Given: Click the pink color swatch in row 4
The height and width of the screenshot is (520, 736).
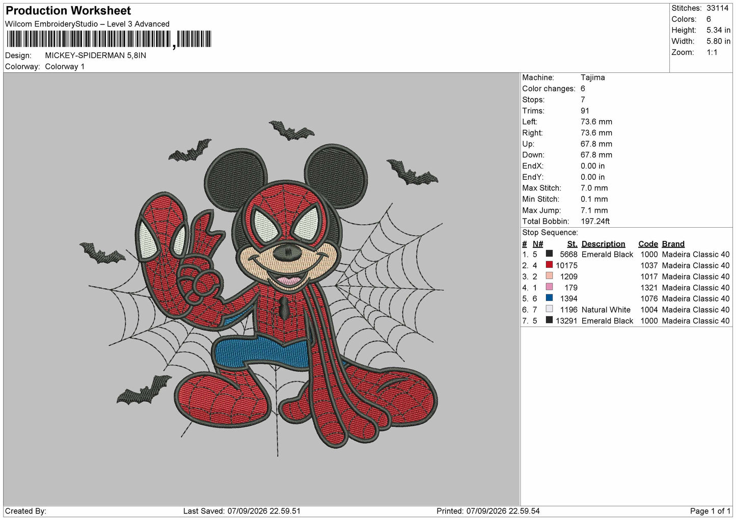Looking at the screenshot, I should [549, 287].
